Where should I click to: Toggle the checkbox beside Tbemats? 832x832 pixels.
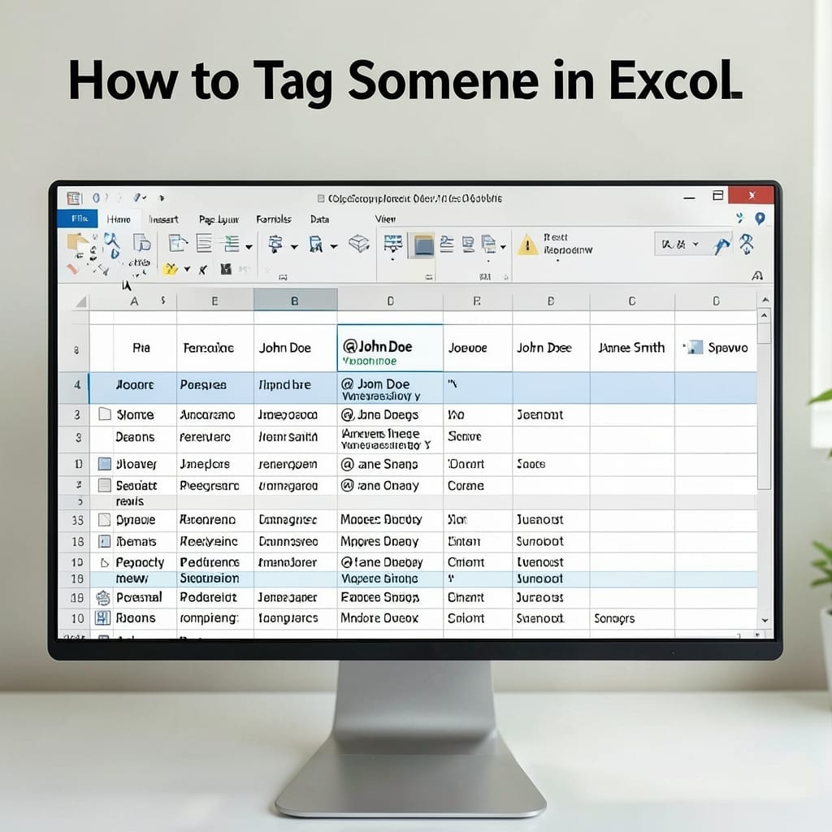(x=105, y=541)
